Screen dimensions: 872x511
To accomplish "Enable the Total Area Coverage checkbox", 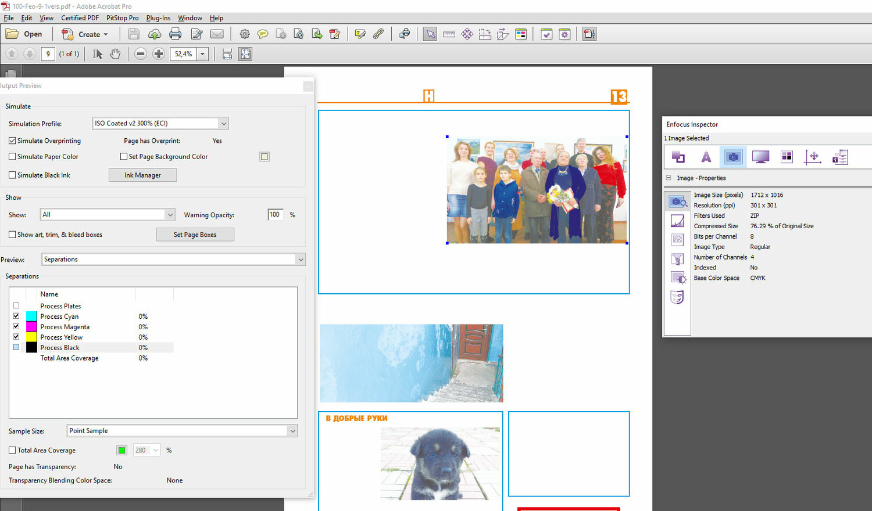I will 12,450.
